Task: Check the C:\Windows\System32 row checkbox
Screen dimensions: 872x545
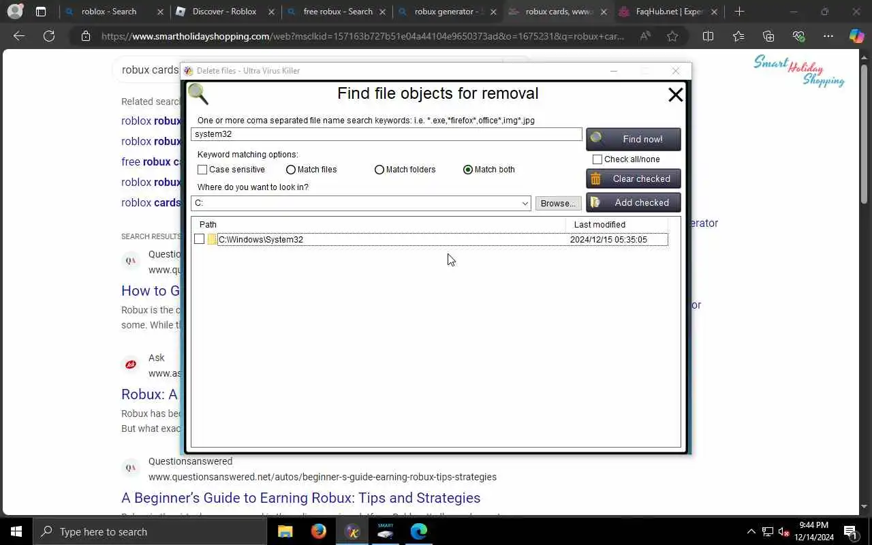Action: coord(199,239)
